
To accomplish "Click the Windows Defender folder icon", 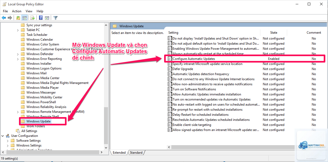I will pos(23,54).
